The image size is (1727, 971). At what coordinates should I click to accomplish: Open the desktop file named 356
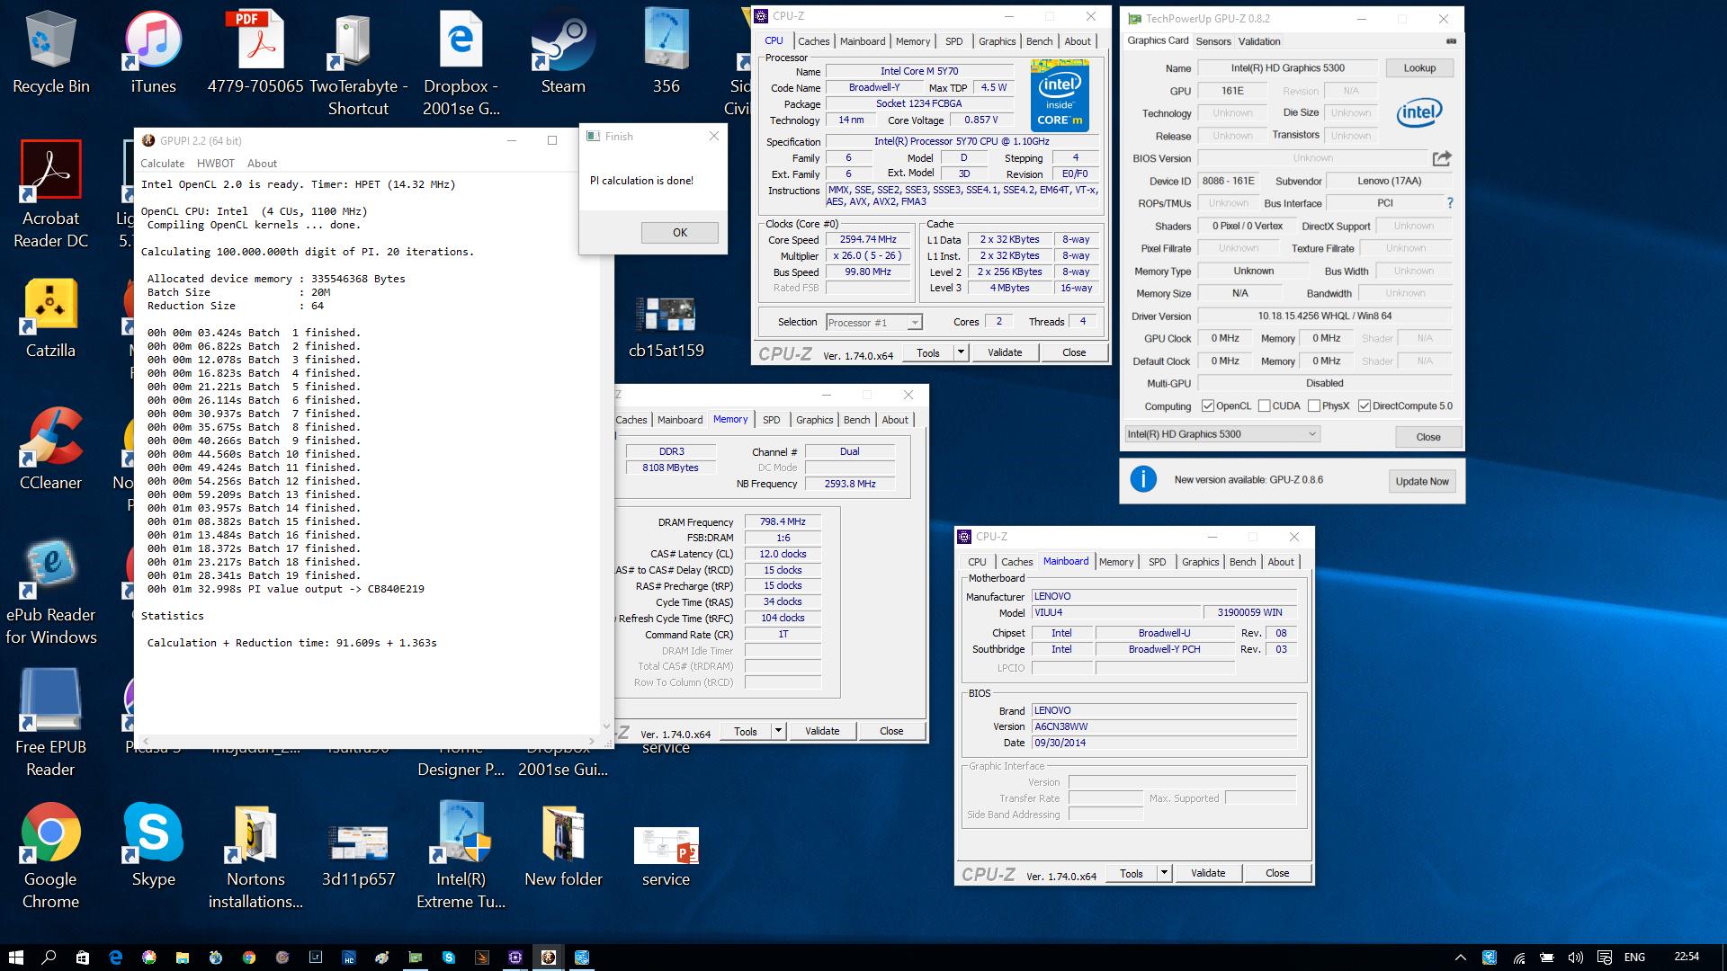pyautogui.click(x=666, y=52)
